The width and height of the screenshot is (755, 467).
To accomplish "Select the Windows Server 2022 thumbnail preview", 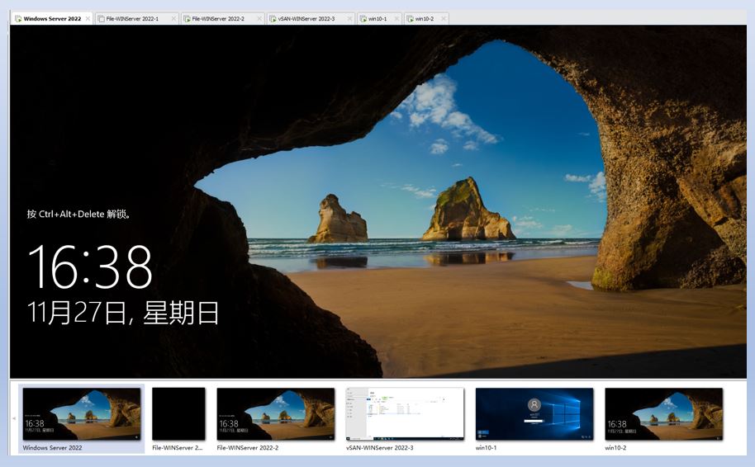I will click(x=82, y=413).
